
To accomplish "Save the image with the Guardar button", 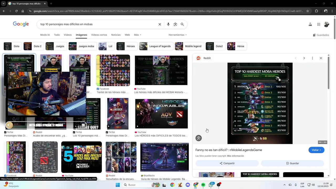I will pos(292,163).
